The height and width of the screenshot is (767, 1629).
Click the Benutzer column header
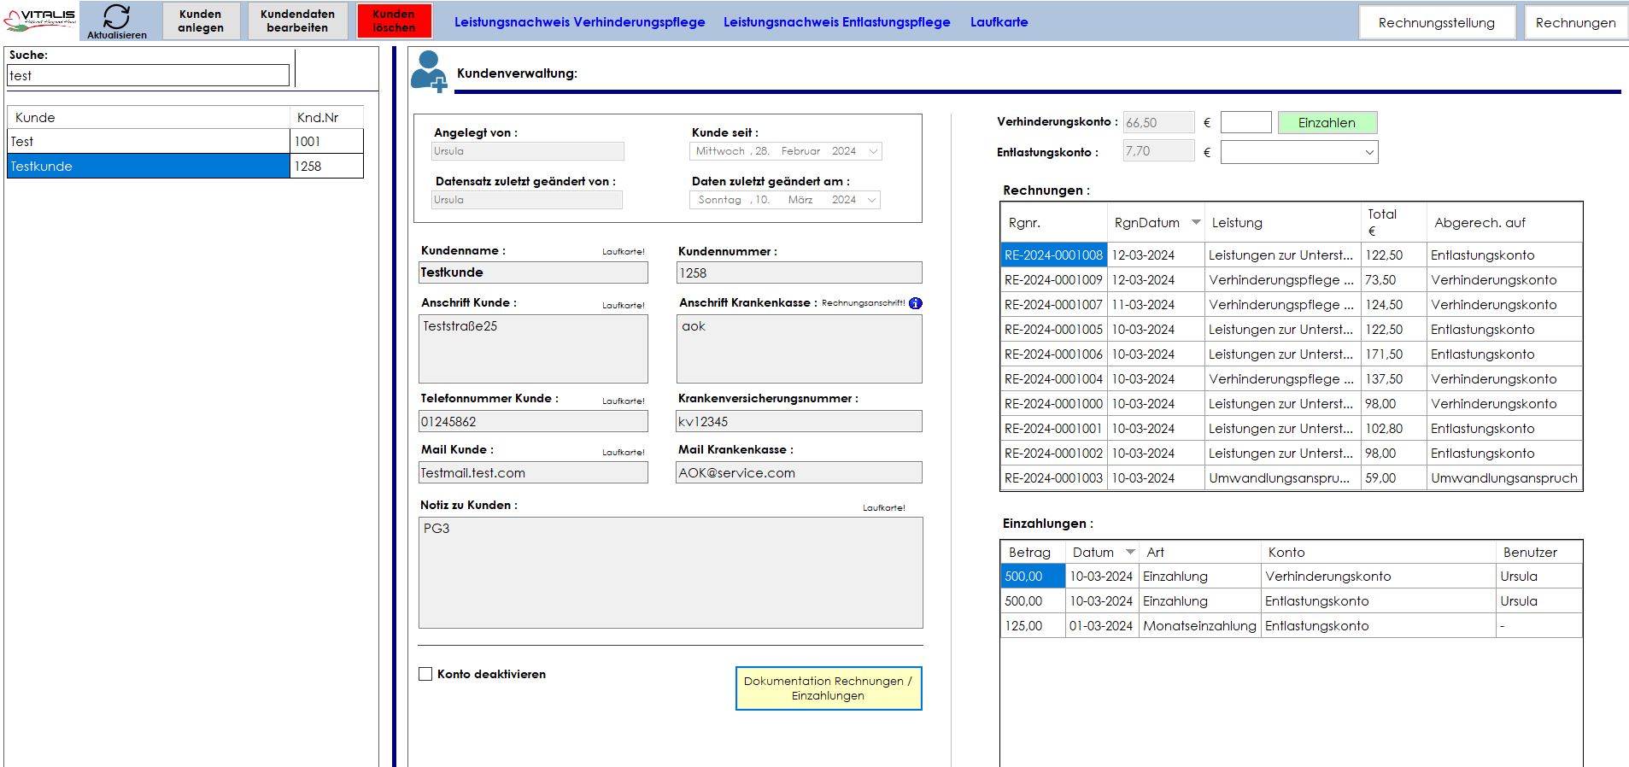(x=1539, y=553)
